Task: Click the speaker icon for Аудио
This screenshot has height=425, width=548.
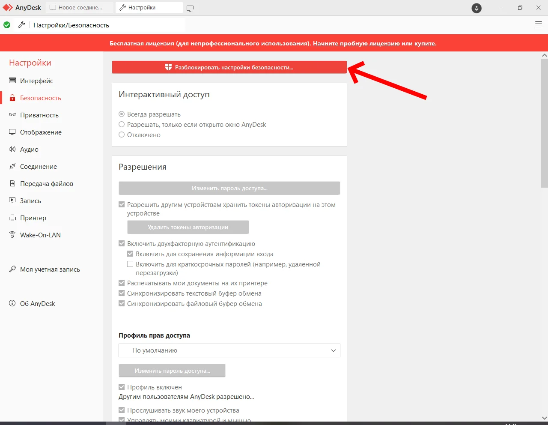Action: tap(12, 149)
